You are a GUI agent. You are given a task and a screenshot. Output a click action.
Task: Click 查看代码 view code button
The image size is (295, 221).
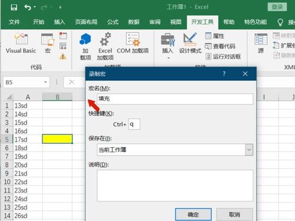click(x=220, y=47)
